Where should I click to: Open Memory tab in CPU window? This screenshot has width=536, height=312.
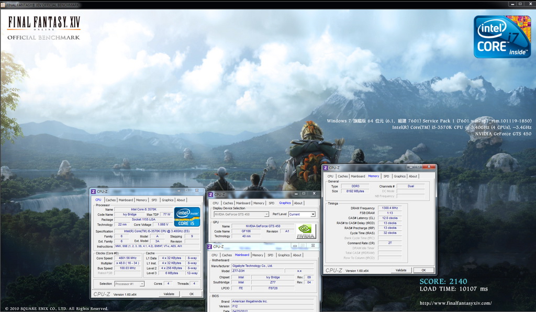[x=141, y=200]
